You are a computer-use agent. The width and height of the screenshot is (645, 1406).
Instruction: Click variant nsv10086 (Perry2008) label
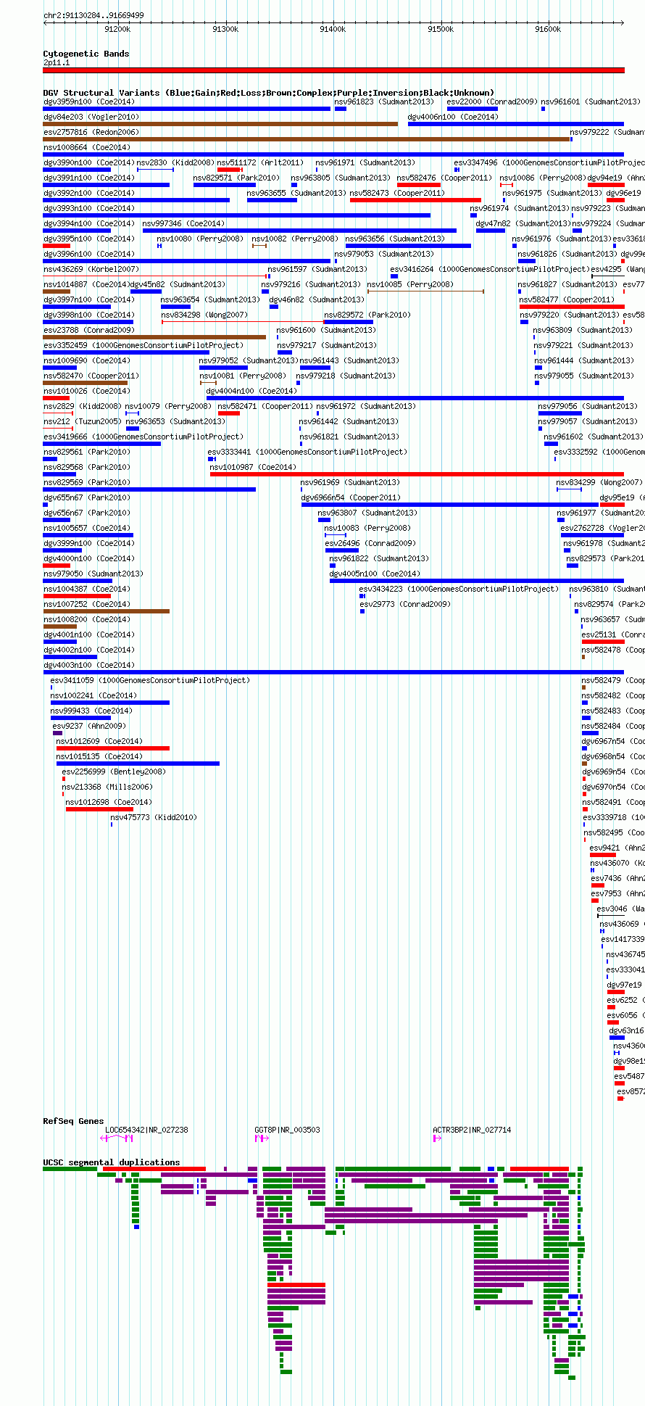tap(543, 178)
